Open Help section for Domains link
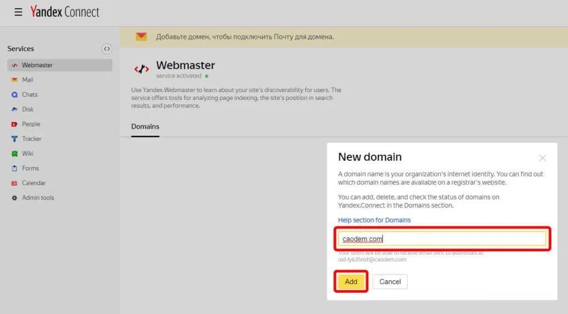The width and height of the screenshot is (568, 314). tap(374, 220)
